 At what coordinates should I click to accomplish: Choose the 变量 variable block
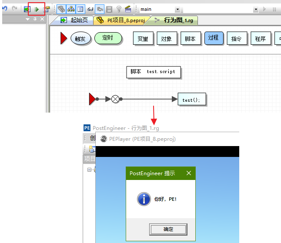pos(143,38)
